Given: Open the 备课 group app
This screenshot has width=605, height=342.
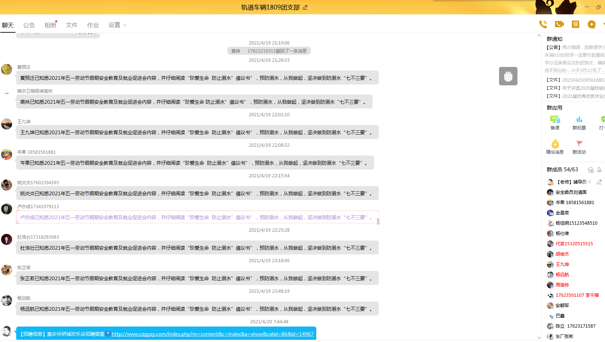Looking at the screenshot, I should coord(555,122).
